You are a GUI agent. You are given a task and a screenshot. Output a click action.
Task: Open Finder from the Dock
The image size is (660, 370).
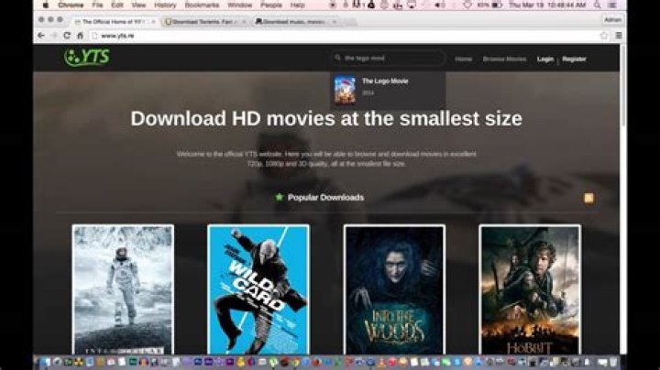click(x=45, y=362)
